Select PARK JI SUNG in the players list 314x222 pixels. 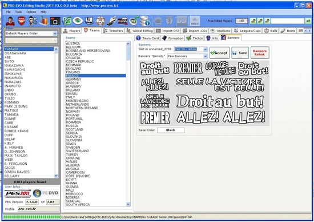[29, 106]
